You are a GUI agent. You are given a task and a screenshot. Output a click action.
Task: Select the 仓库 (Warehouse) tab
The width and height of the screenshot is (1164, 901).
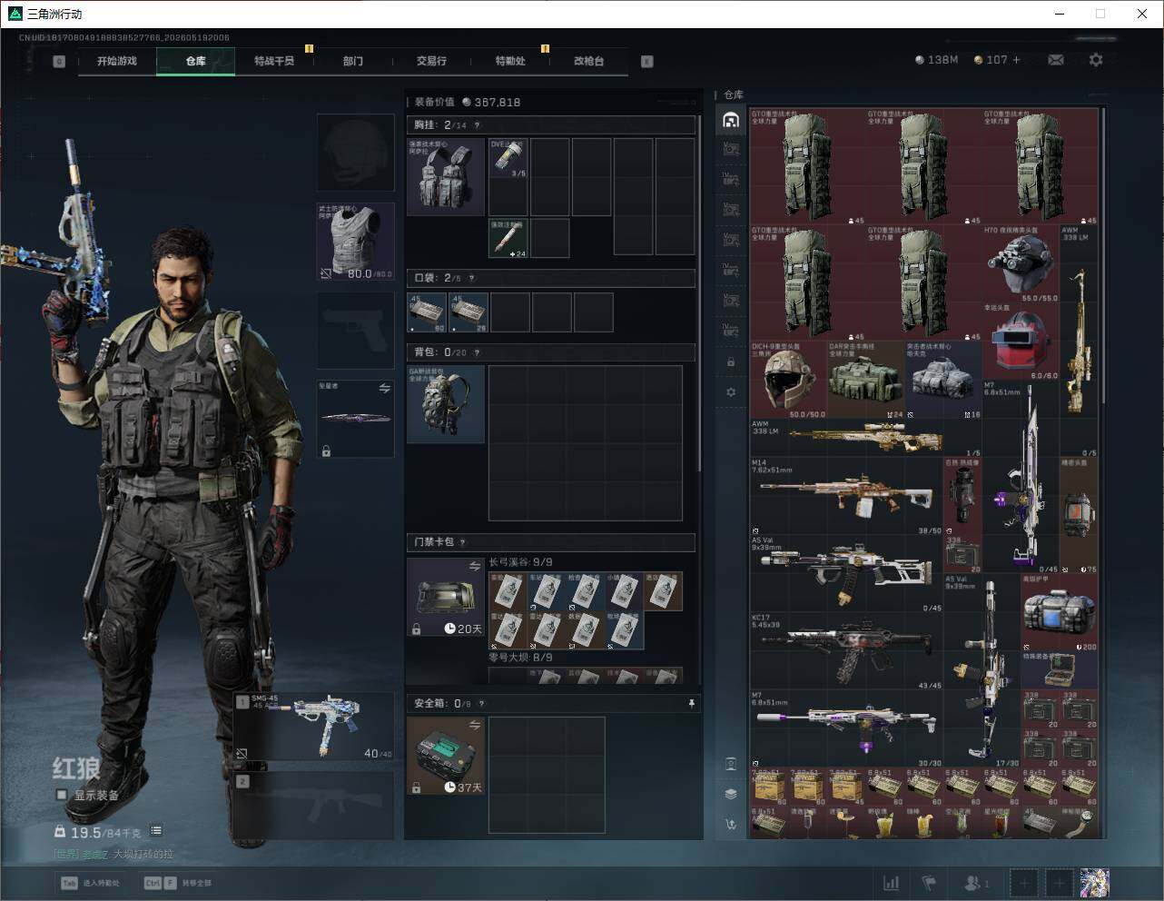[x=196, y=61]
